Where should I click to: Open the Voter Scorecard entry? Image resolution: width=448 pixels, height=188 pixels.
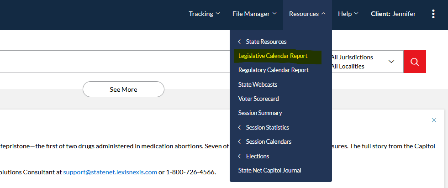point(258,99)
